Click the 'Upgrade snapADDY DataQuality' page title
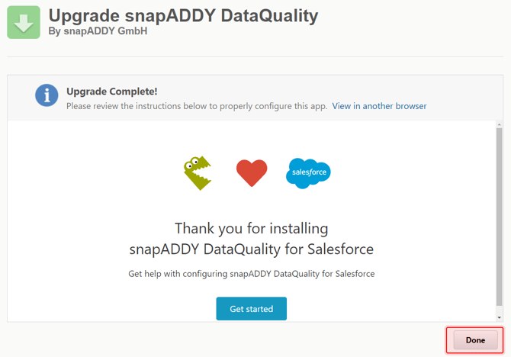This screenshot has width=511, height=357. coord(183,15)
